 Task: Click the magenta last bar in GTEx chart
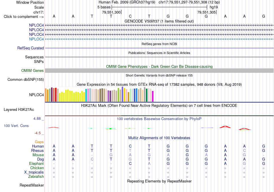click(153, 96)
